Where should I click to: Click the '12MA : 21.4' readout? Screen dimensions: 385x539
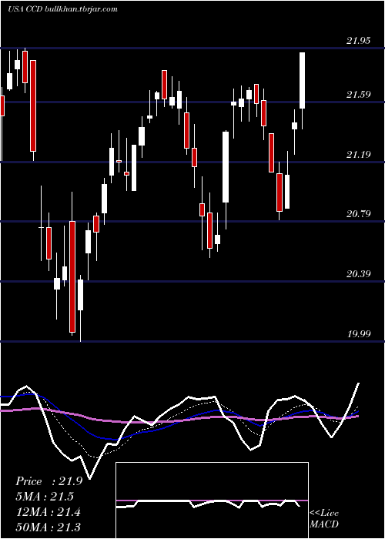point(48,512)
